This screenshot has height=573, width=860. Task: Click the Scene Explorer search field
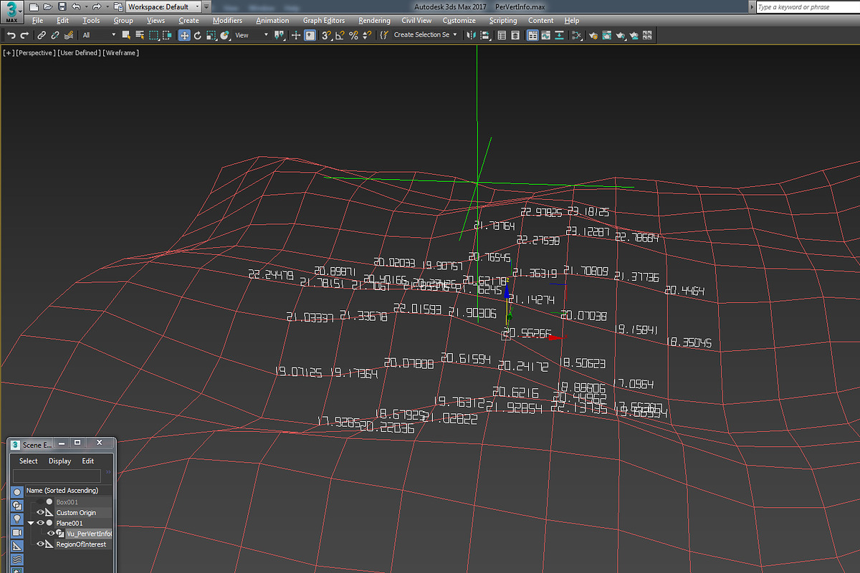[57, 476]
